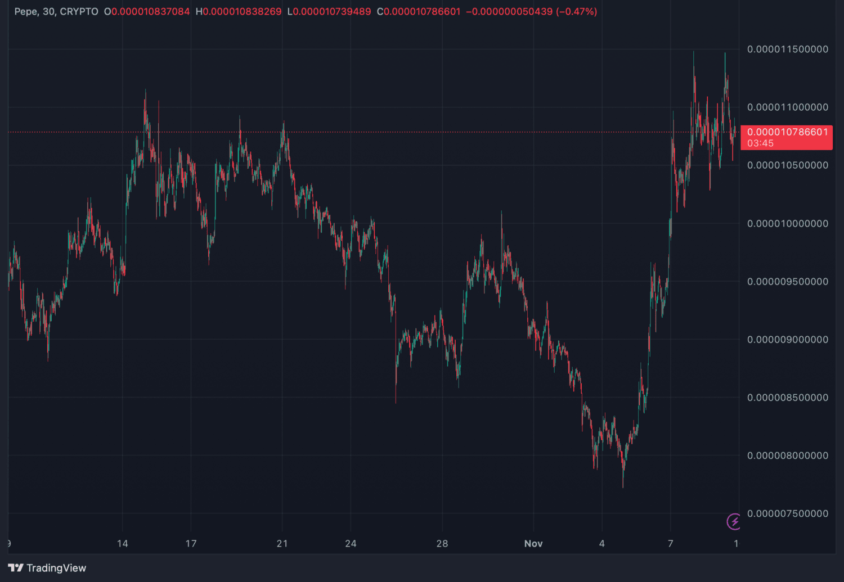Select the low value 0.000010739489
The image size is (844, 582).
331,12
